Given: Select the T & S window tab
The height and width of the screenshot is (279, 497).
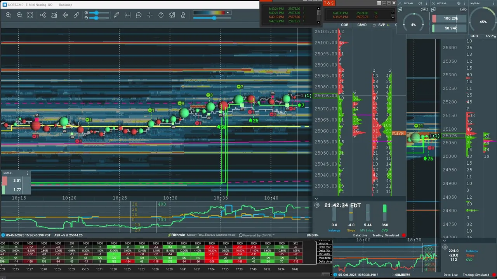Looking at the screenshot, I should [x=328, y=3].
